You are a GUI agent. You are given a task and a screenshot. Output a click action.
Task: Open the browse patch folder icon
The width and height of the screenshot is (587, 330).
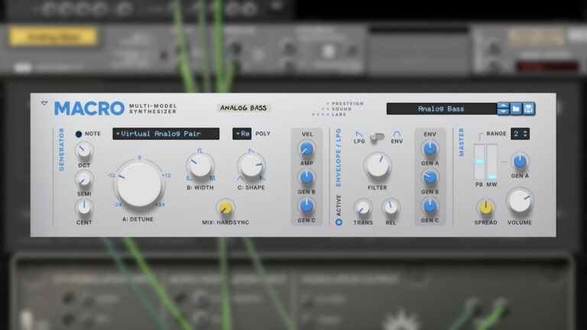click(x=516, y=109)
